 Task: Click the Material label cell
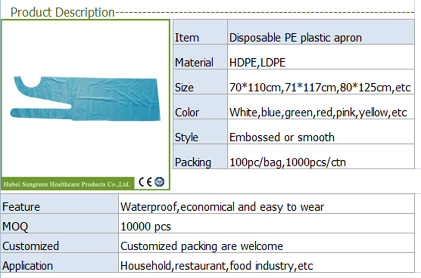tap(201, 57)
